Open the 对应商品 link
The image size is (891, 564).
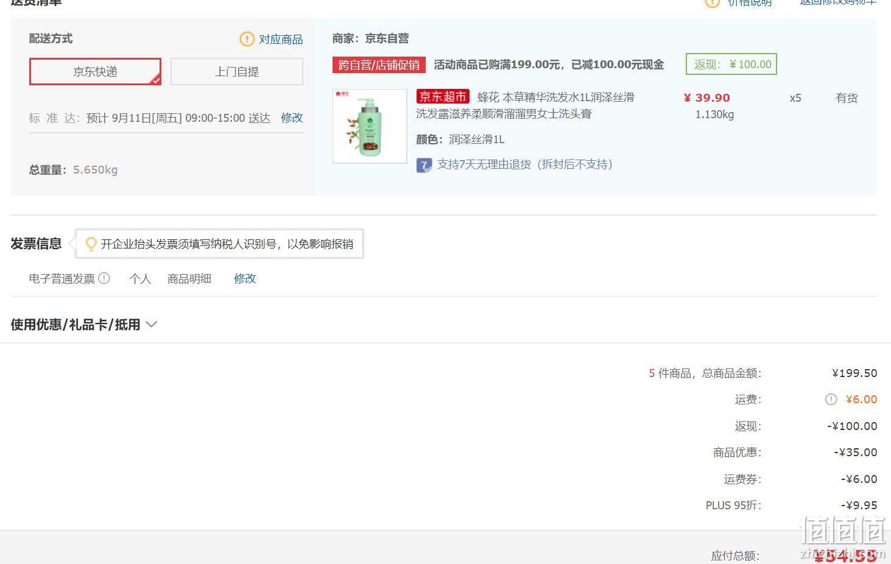[281, 40]
